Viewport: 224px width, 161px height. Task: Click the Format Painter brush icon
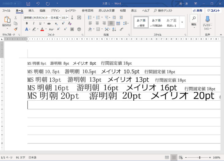click(16, 29)
